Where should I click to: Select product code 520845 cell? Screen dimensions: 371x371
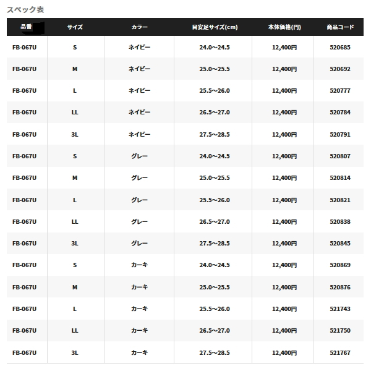coord(340,243)
